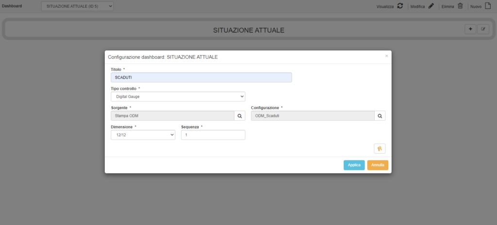The image size is (497, 225).
Task: Click the plus icon in SITUAZIONE ATTUALE header
Action: [470, 29]
